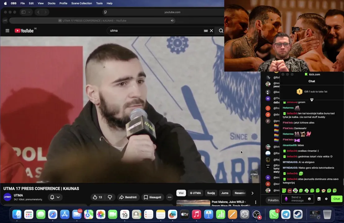Open the on-screen keyboard in YouTube search
The image size is (344, 223).
click(x=206, y=31)
